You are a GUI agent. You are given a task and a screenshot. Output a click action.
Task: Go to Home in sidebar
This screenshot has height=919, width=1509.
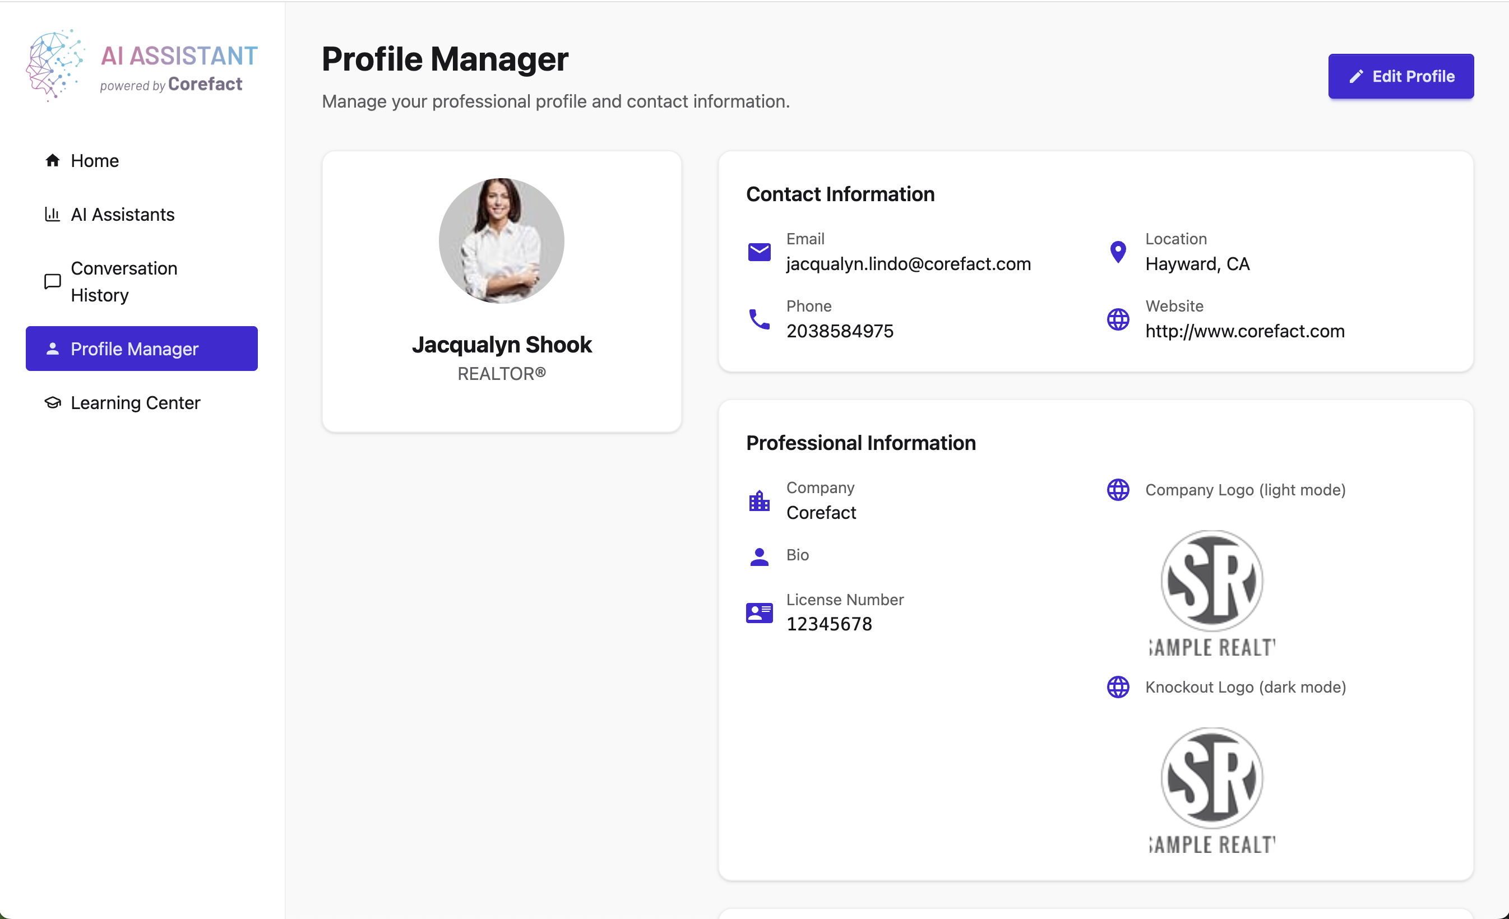tap(94, 160)
